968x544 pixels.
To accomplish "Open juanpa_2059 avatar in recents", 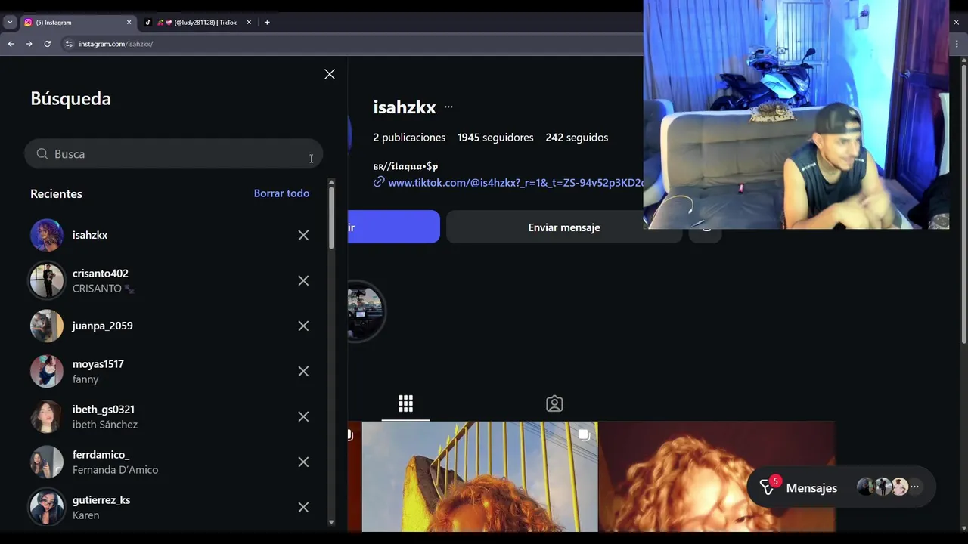I will [x=47, y=326].
